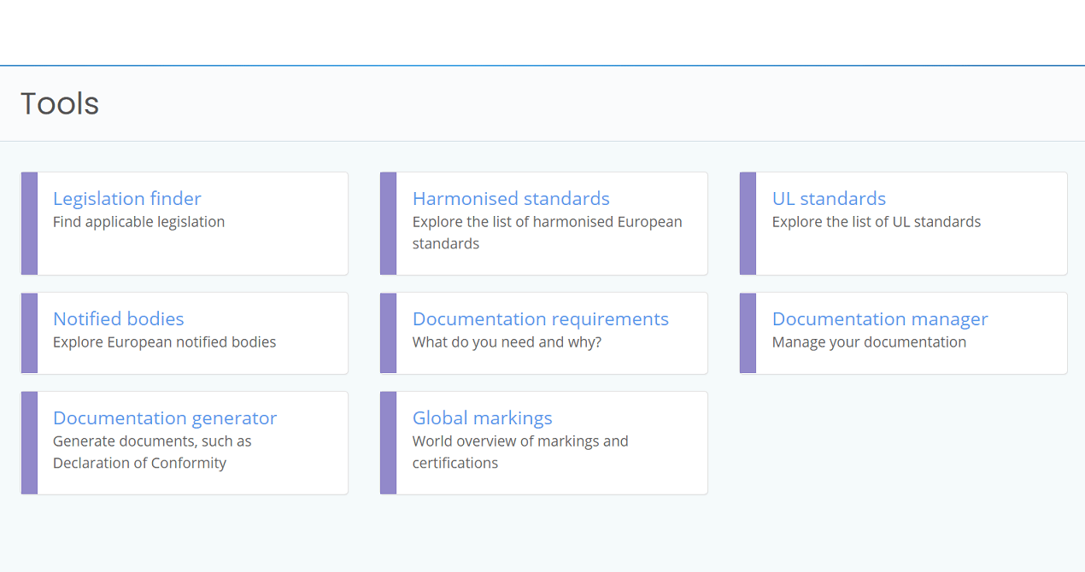Click the purple bar on Global markings card
Image resolution: width=1085 pixels, height=572 pixels.
pyautogui.click(x=388, y=443)
